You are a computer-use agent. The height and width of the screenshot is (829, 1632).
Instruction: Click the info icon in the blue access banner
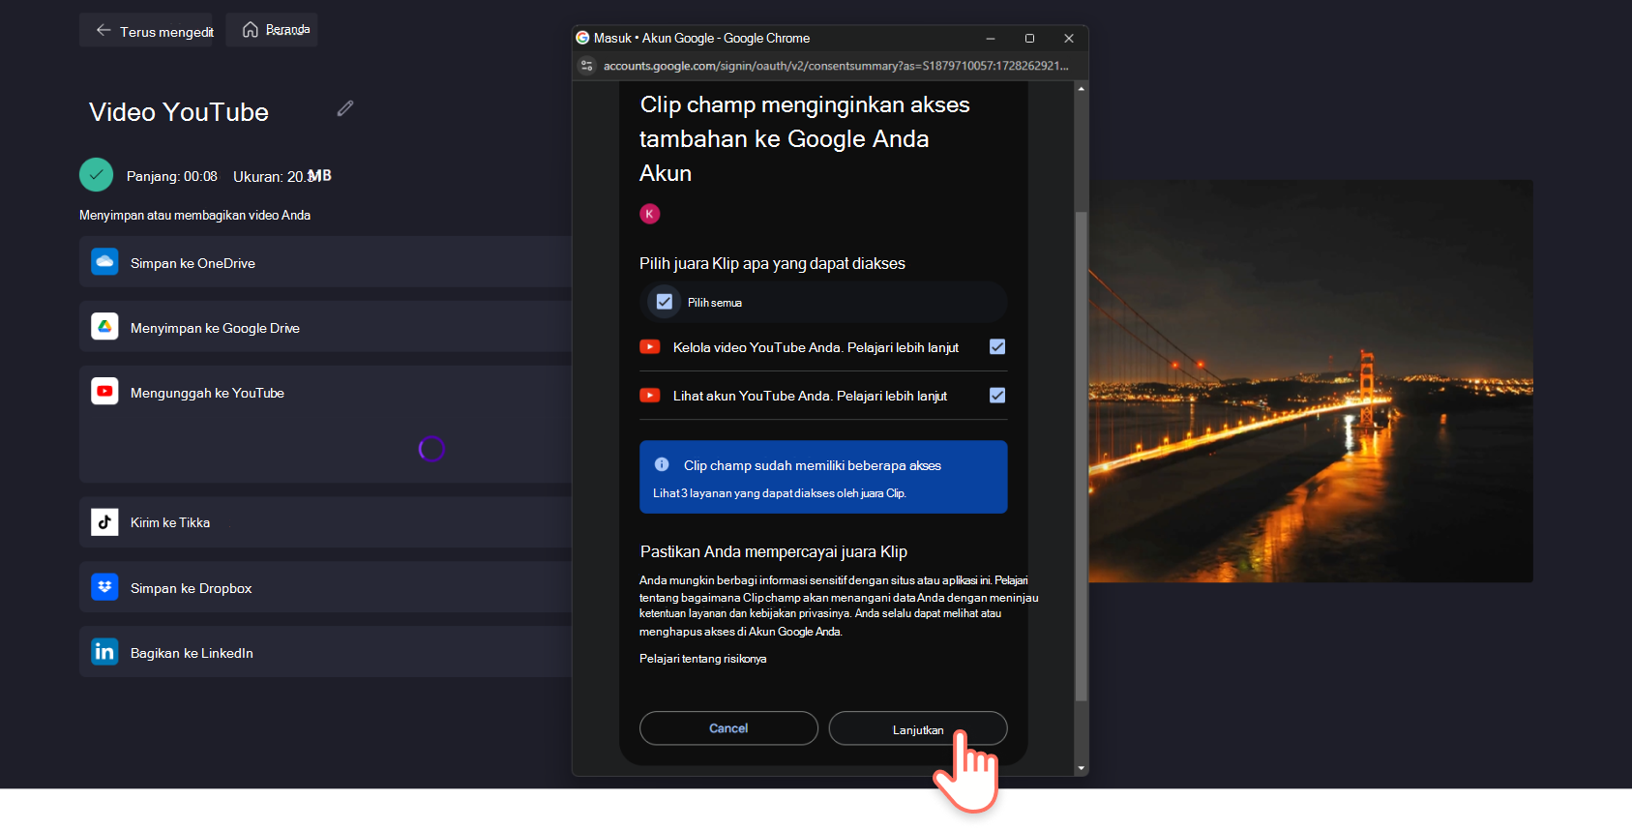662,465
